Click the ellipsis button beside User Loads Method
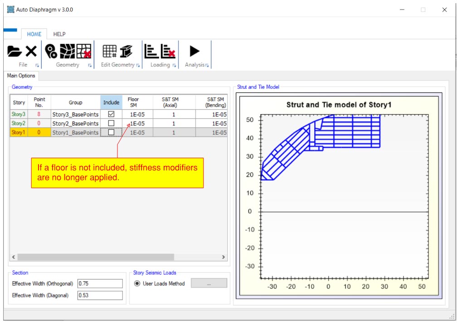Image resolution: width=462 pixels, height=325 pixels. click(x=209, y=284)
